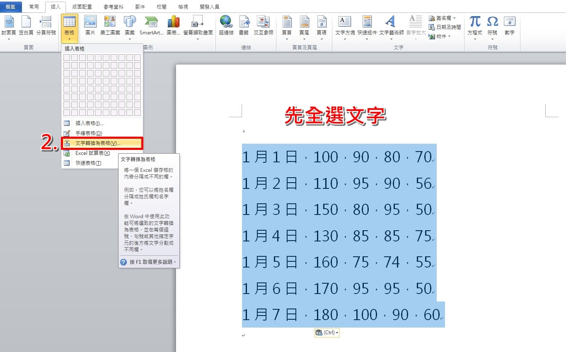Click the 方程式 equation pi icon

(475, 22)
